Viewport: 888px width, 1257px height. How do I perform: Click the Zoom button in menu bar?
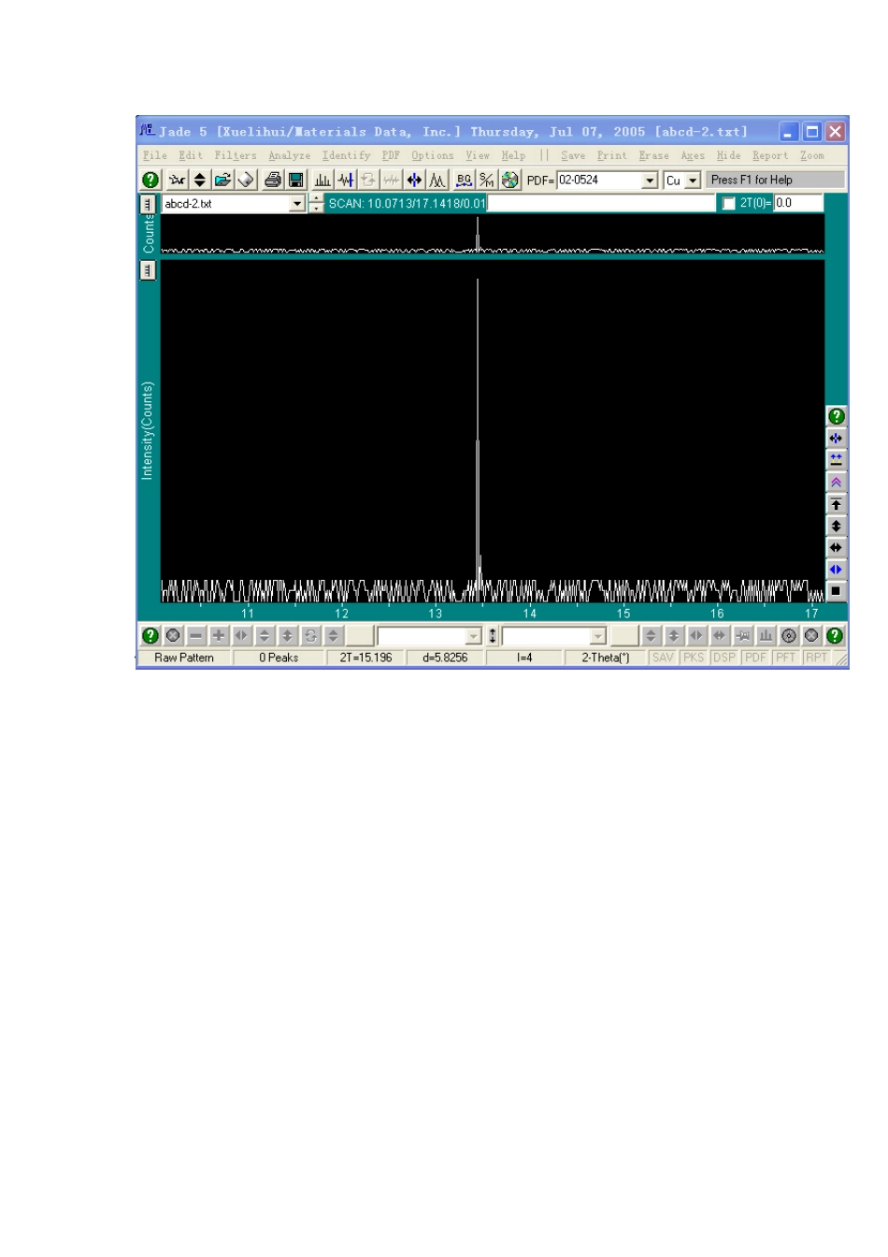point(812,156)
